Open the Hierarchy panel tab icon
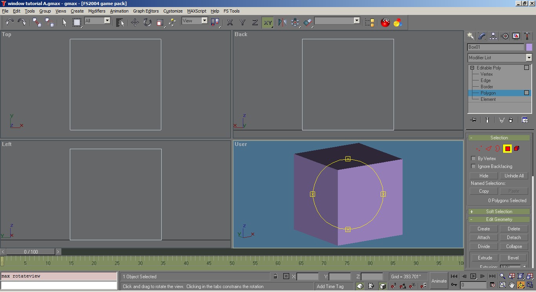This screenshot has height=292, width=536. click(x=494, y=36)
